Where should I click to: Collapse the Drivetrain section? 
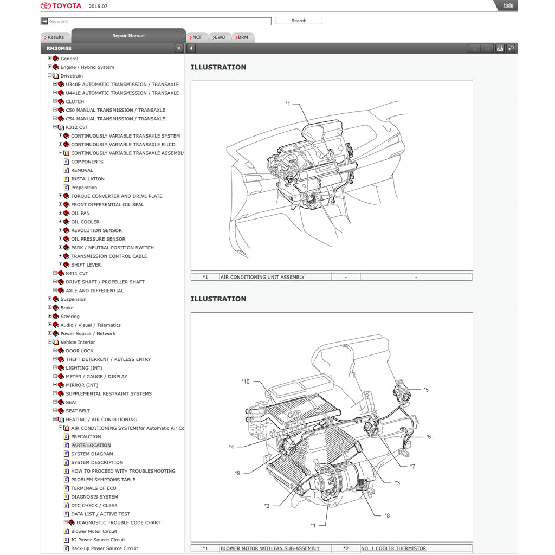click(49, 76)
